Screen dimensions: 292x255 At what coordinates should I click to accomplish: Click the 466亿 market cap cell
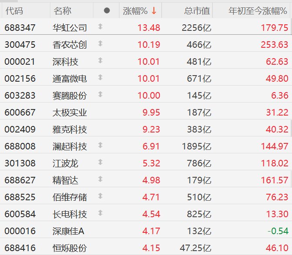[199, 45]
